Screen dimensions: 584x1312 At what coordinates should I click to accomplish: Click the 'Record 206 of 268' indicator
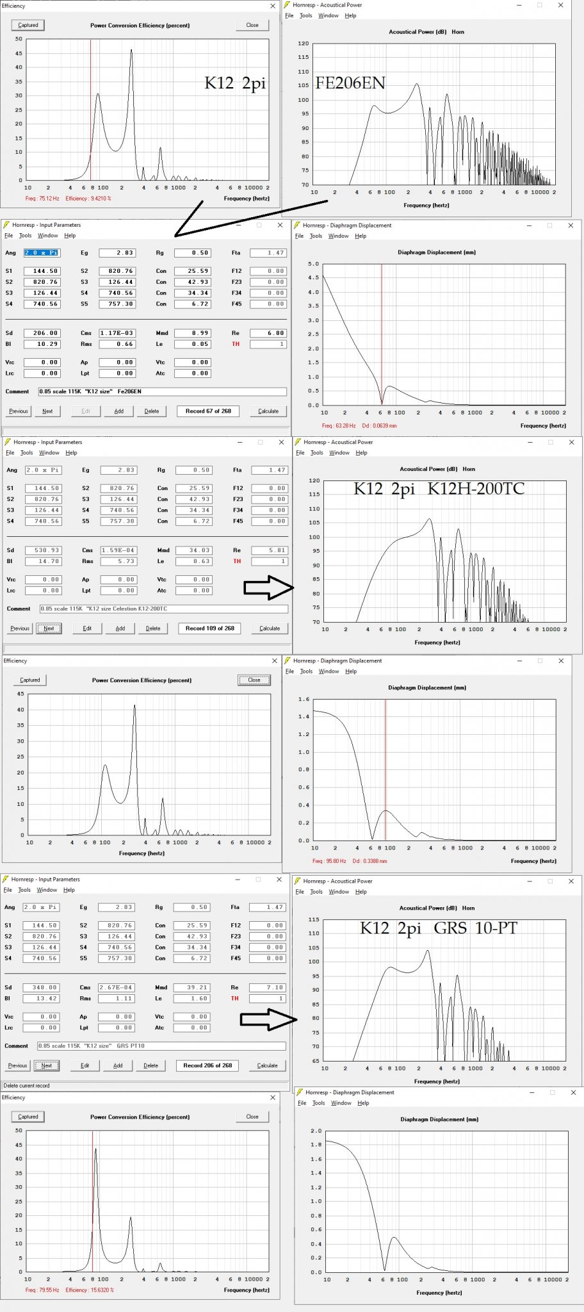pyautogui.click(x=207, y=1065)
